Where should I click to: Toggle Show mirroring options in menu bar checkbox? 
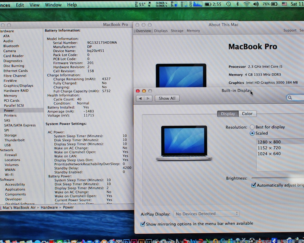coord(143,224)
